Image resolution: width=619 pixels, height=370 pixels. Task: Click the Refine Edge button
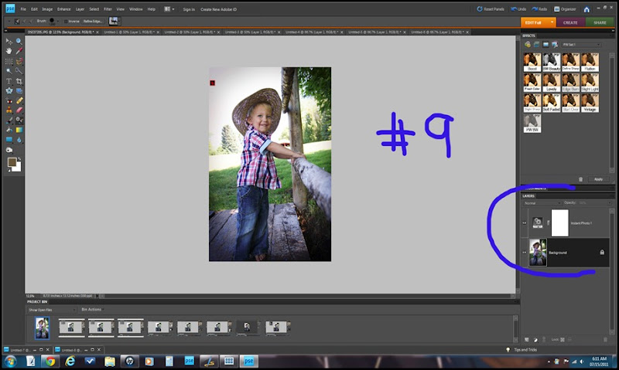(92, 21)
